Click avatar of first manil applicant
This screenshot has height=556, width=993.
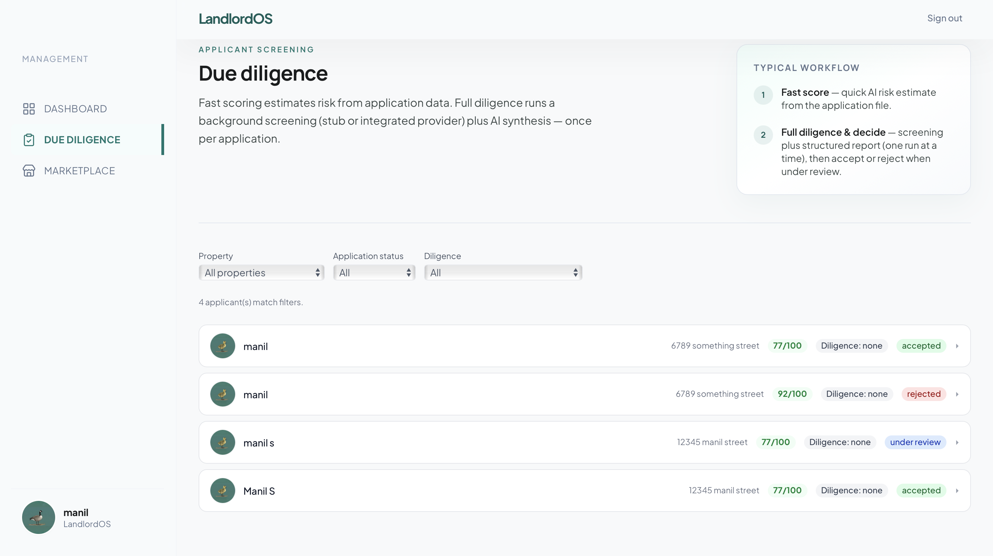coord(222,346)
